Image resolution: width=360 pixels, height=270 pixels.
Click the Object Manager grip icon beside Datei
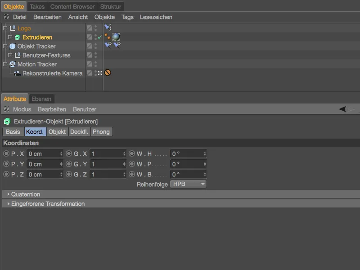pos(6,17)
